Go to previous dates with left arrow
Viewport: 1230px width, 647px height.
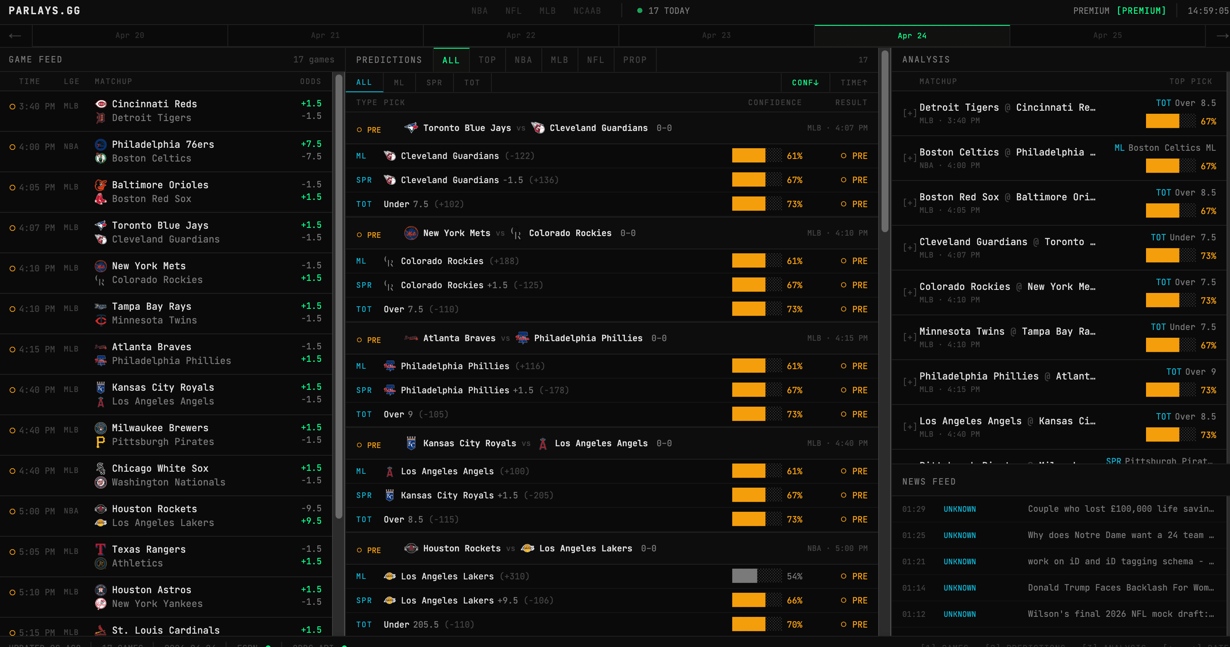point(15,36)
